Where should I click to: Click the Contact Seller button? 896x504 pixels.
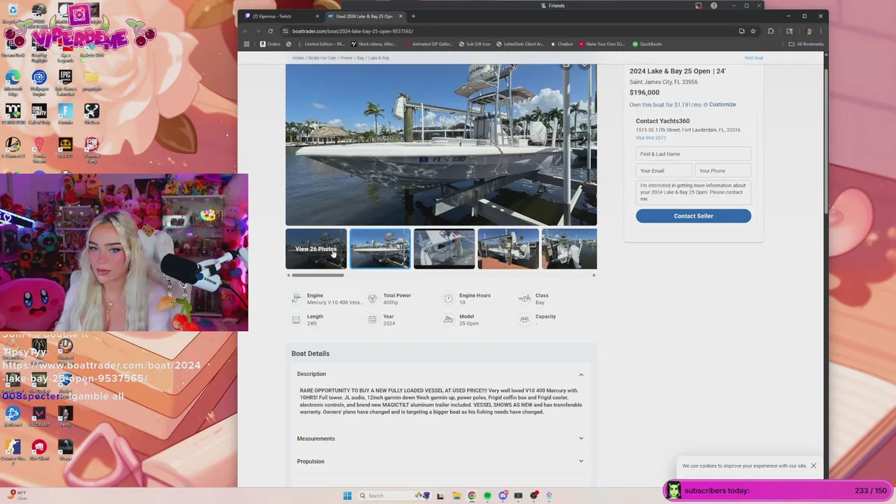(693, 216)
